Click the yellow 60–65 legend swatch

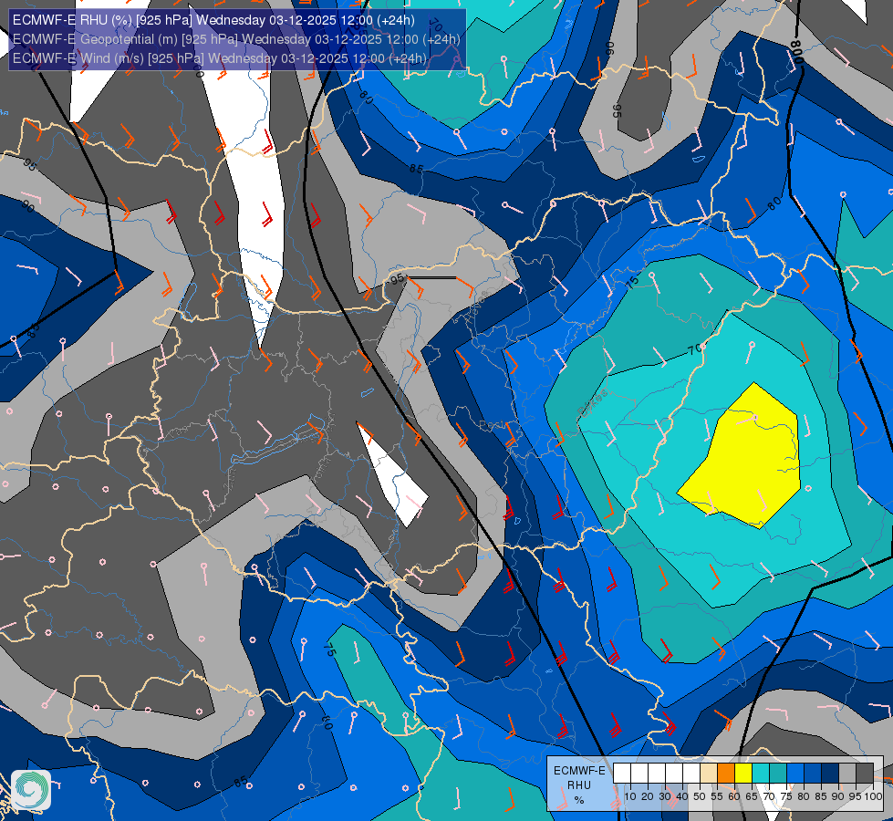click(x=743, y=774)
